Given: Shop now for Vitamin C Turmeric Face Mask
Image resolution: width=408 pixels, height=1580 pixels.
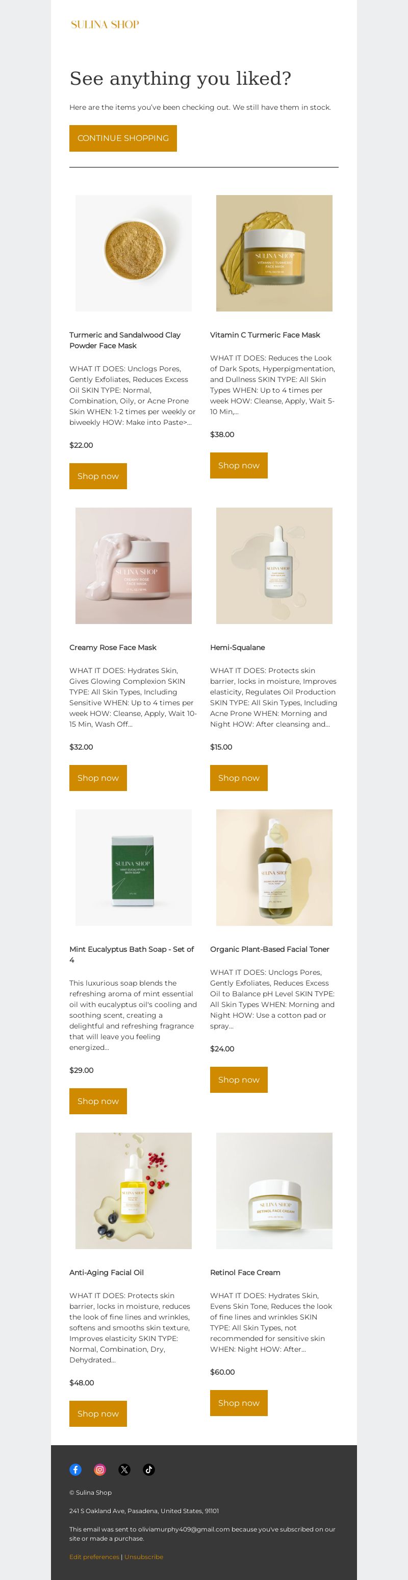Looking at the screenshot, I should pos(239,466).
